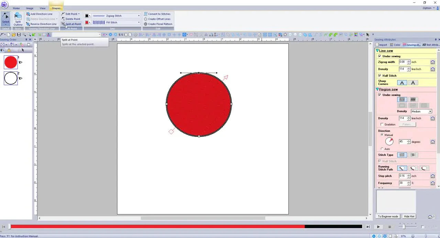
Task: Select rounded corner style right button
Action: pyautogui.click(x=413, y=83)
